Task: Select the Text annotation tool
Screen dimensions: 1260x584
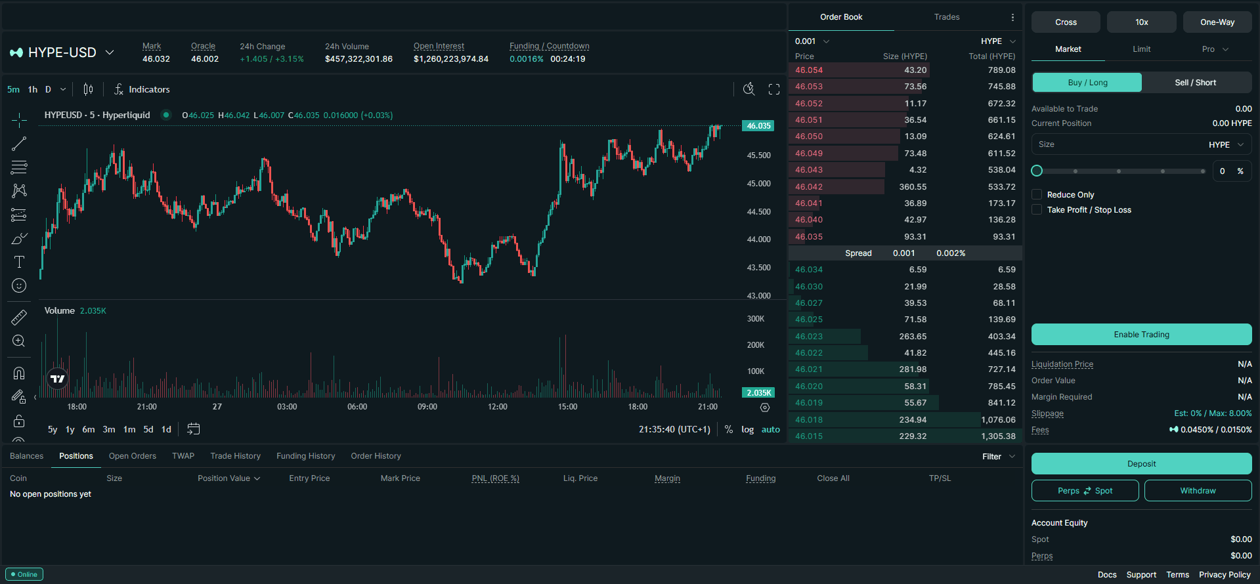Action: tap(19, 262)
